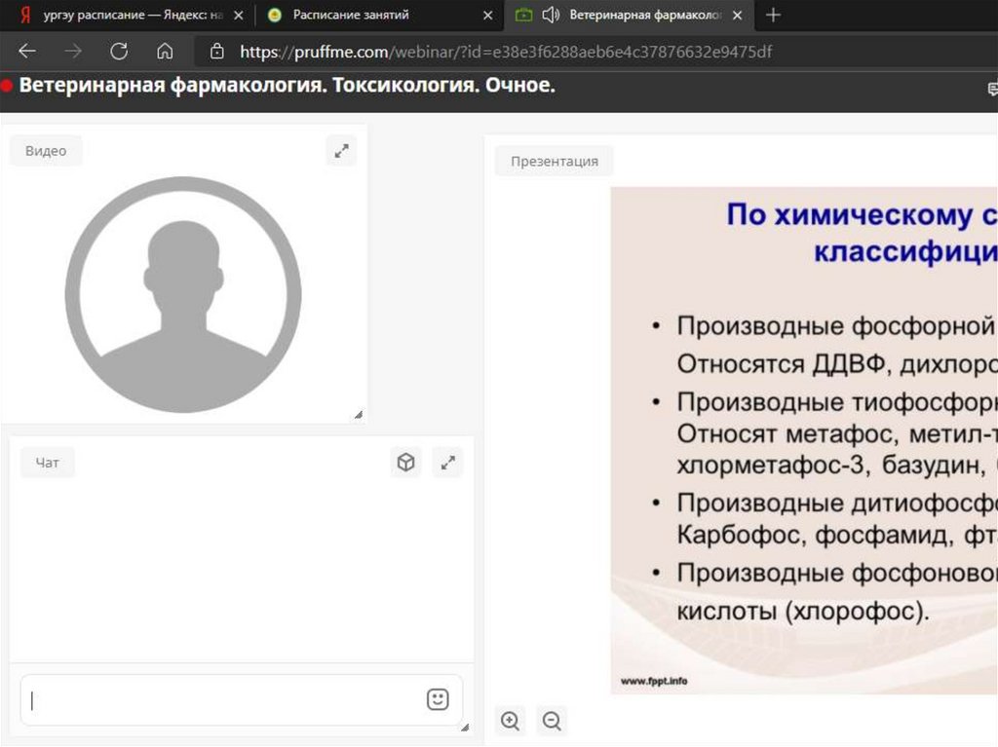Zoom in on the presentation slide
This screenshot has height=747, width=998.
pyautogui.click(x=510, y=721)
